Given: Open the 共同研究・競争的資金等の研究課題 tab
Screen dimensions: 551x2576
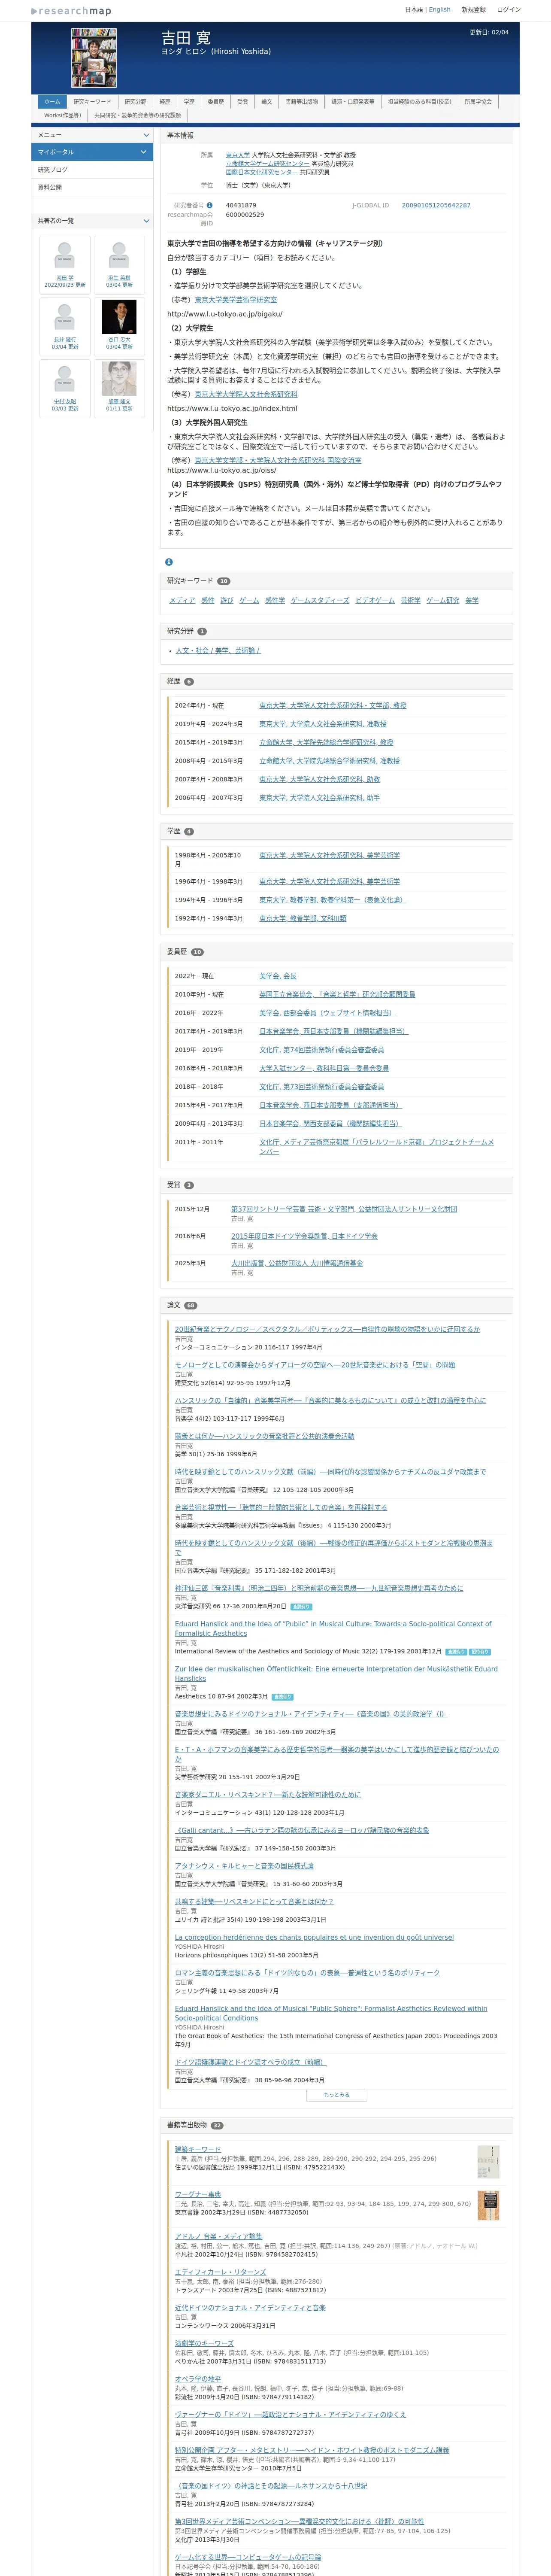Looking at the screenshot, I should pos(138,115).
